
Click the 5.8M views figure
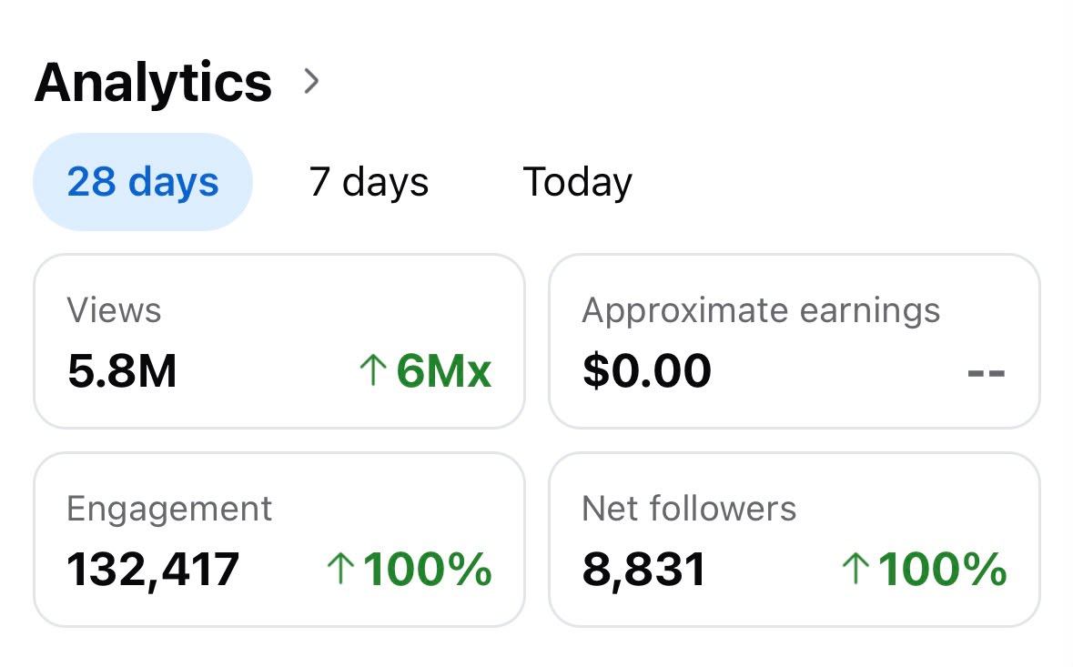(123, 370)
